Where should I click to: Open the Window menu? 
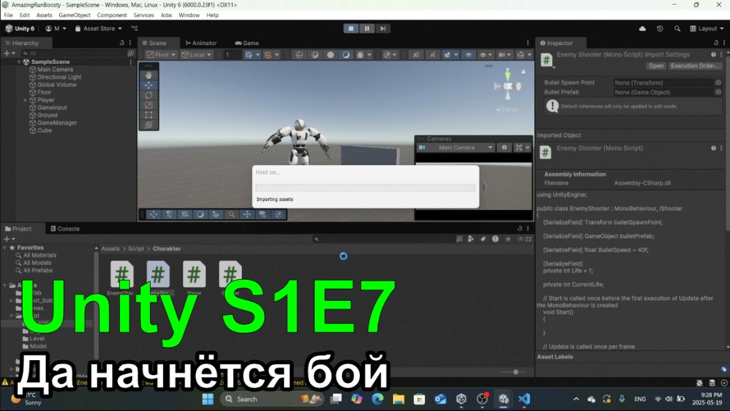189,16
